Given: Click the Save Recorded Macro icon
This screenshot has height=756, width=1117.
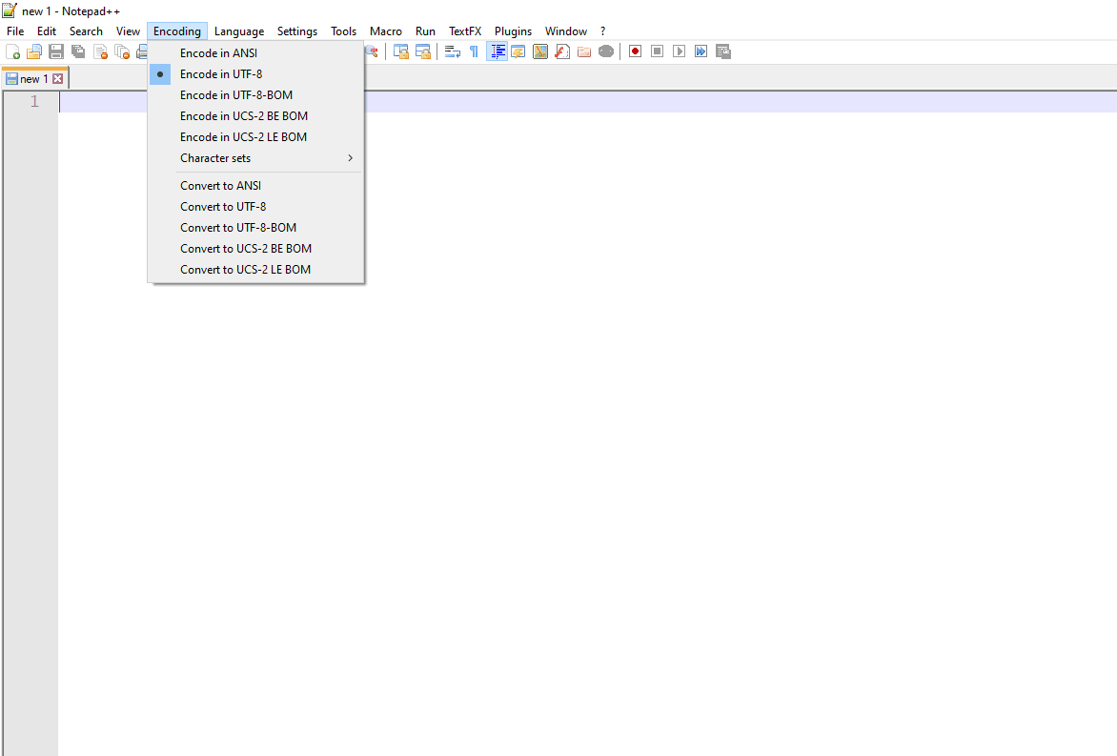Looking at the screenshot, I should pyautogui.click(x=723, y=51).
